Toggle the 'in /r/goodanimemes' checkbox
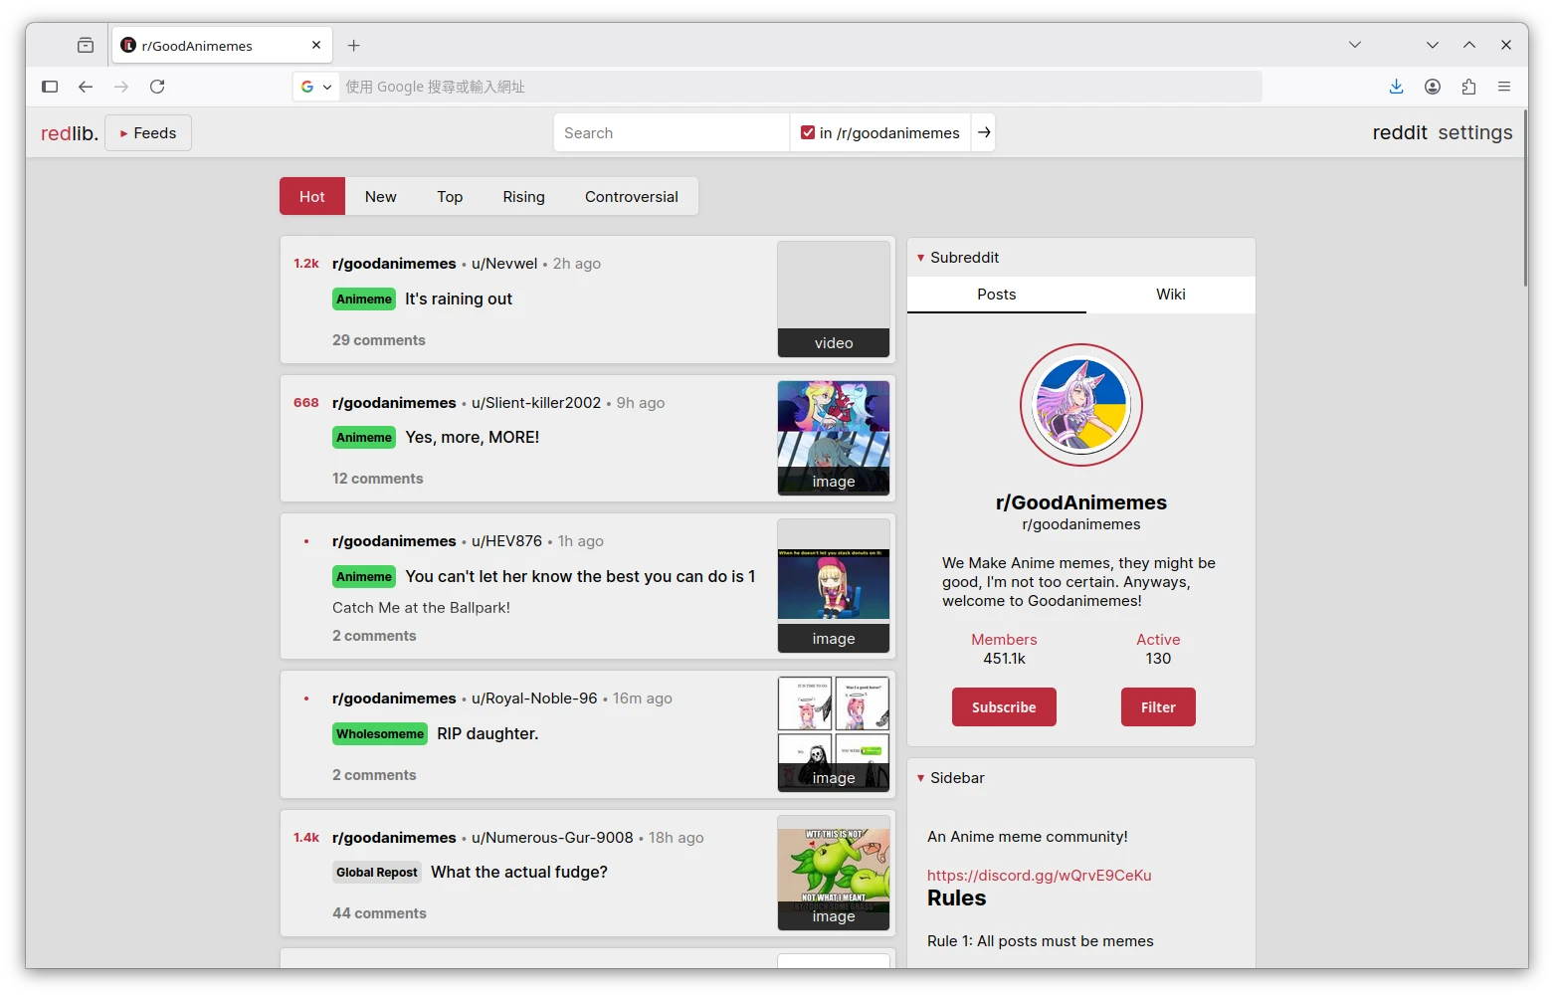 [808, 132]
